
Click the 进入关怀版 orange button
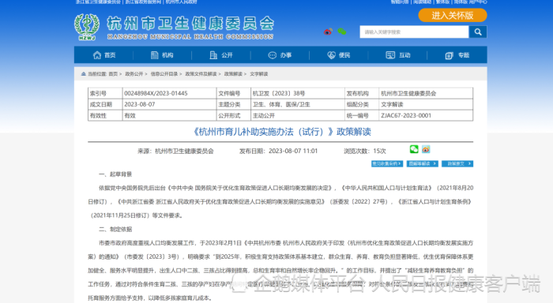pyautogui.click(x=453, y=16)
